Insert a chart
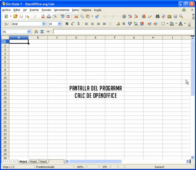This screenshot has width=196, height=170. pos(144,16)
